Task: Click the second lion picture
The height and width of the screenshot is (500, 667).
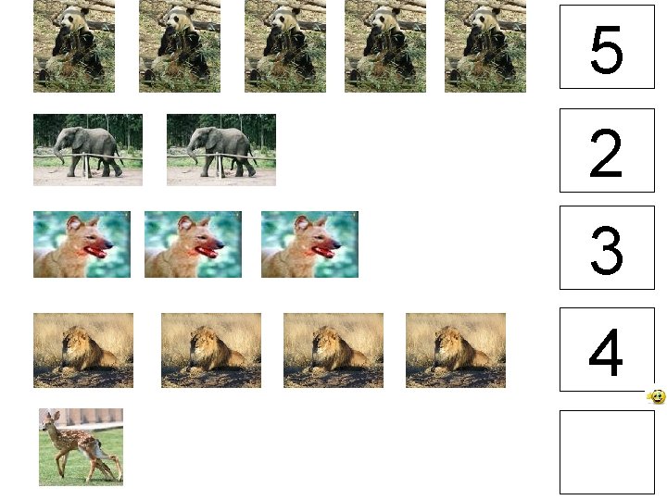Action: pyautogui.click(x=211, y=350)
